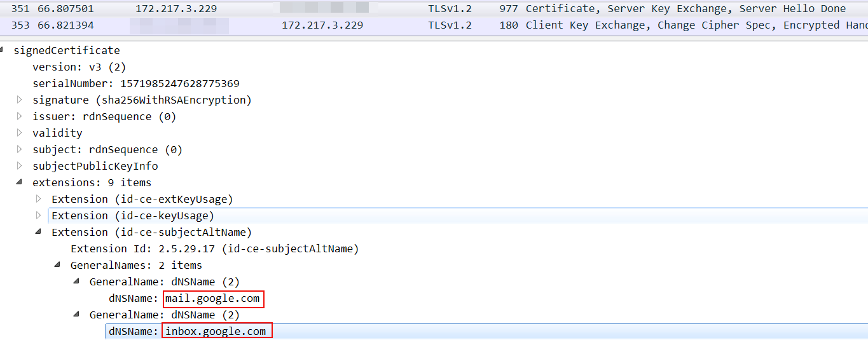Expand the issuer: rdnSequence arrow

click(x=20, y=116)
